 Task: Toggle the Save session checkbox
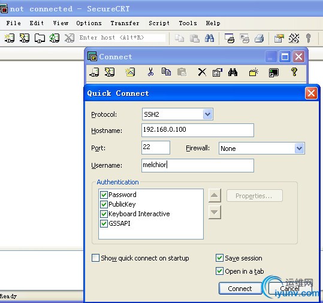tap(219, 258)
